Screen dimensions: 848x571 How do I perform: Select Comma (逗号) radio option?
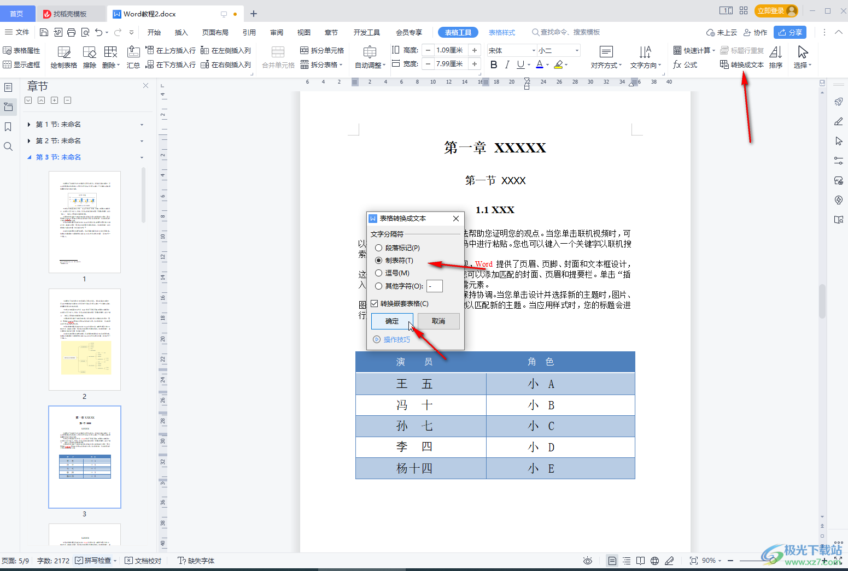(392, 273)
